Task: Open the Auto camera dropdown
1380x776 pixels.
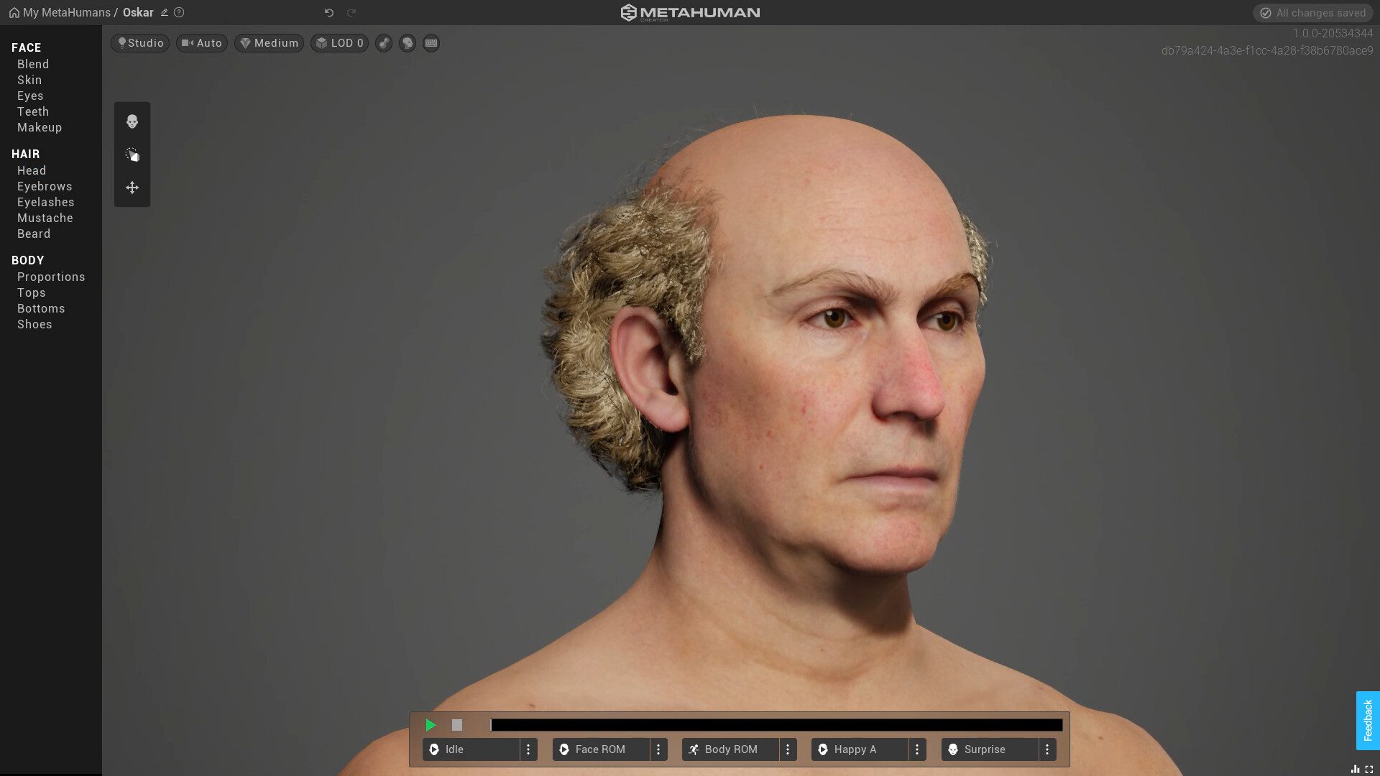Action: pos(202,43)
